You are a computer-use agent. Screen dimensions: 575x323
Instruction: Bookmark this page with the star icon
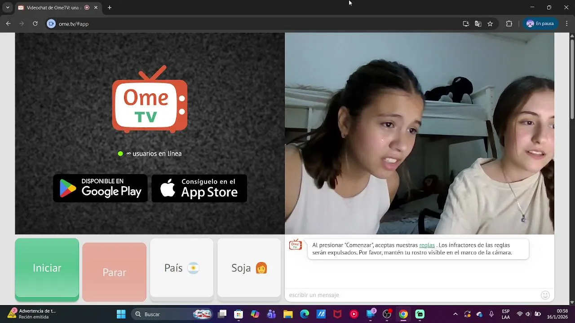click(490, 24)
